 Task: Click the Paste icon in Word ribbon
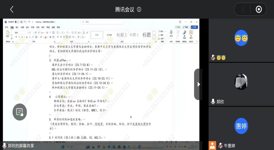(8, 33)
